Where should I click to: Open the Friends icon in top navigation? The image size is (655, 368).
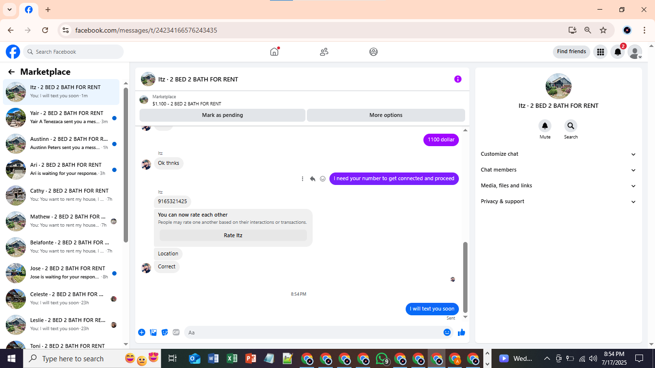[x=324, y=52]
